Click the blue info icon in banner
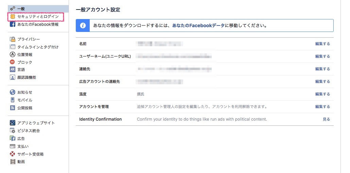This screenshot has height=173, width=350. click(x=83, y=25)
